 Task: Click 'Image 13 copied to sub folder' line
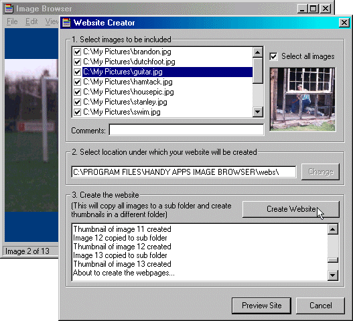[120, 255]
